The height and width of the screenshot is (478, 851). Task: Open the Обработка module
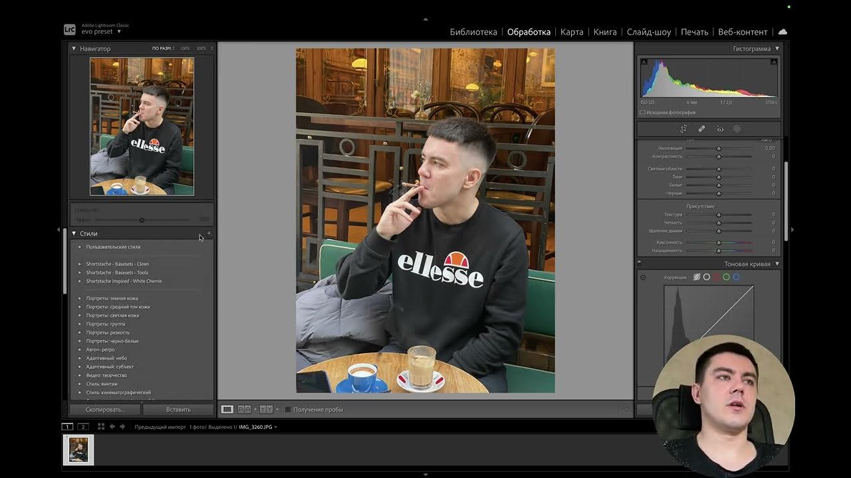click(x=529, y=32)
